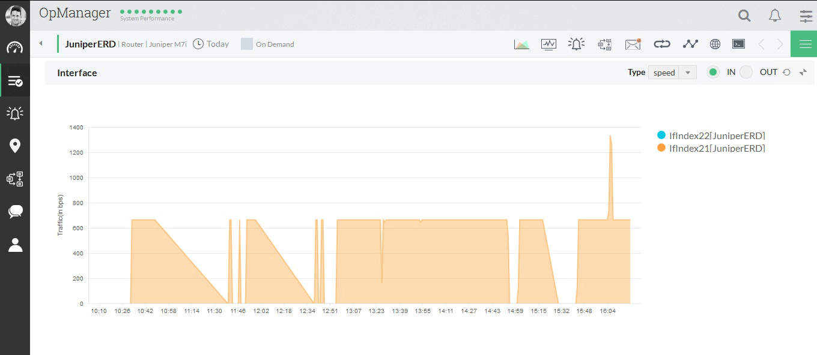Open the trace route line icon
Screen dimensions: 817x355
[x=690, y=44]
